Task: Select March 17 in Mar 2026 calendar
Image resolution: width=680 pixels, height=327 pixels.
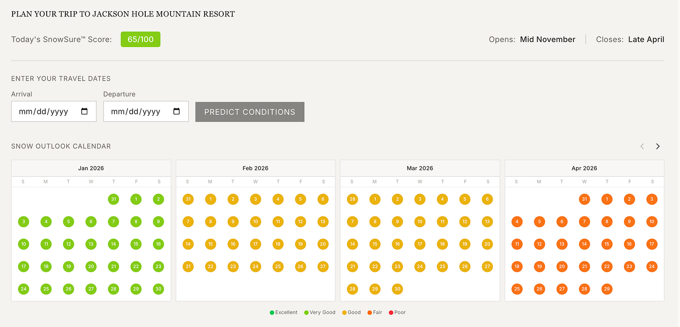Action: [x=420, y=244]
